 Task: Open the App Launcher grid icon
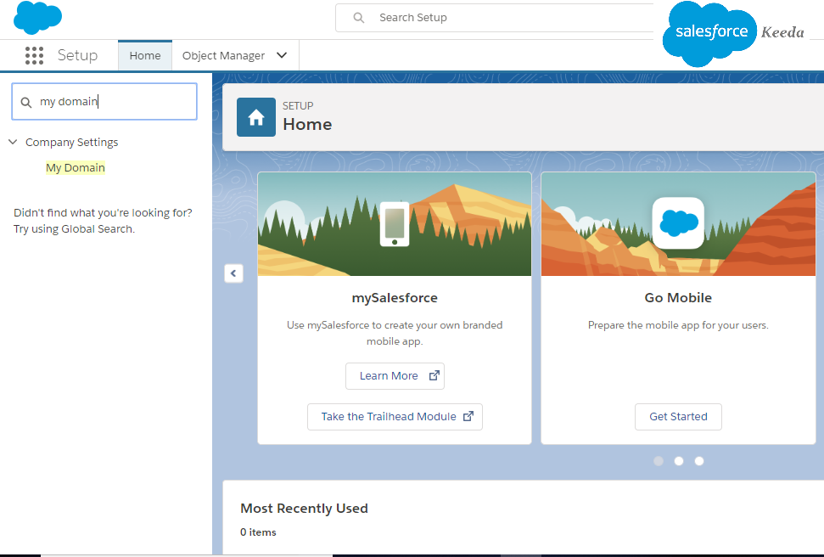(34, 55)
